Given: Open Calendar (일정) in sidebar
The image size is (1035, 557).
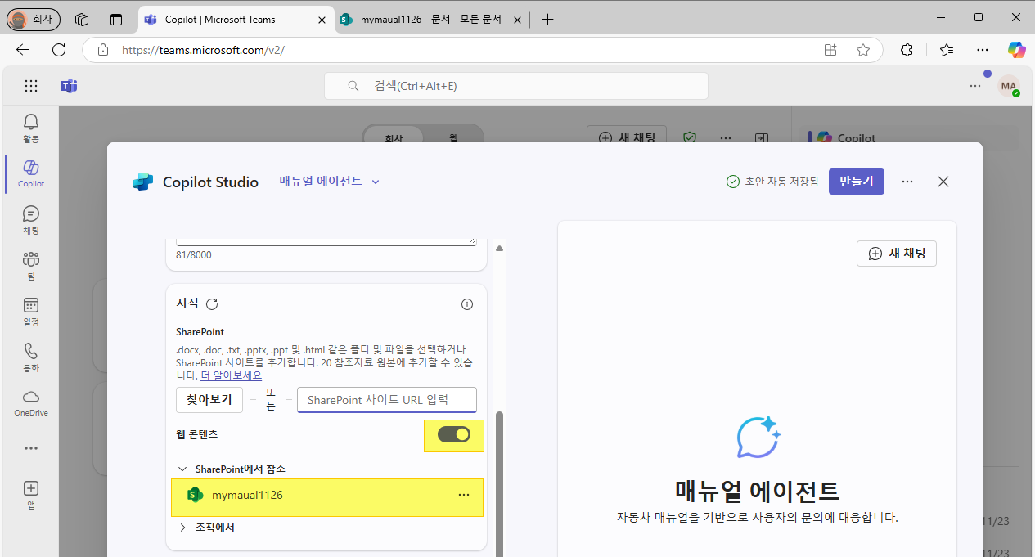Looking at the screenshot, I should pos(30,311).
